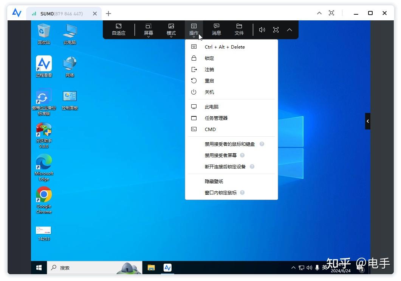Send Ctrl + Alt + Delete command
The image size is (401, 281).
click(x=224, y=47)
